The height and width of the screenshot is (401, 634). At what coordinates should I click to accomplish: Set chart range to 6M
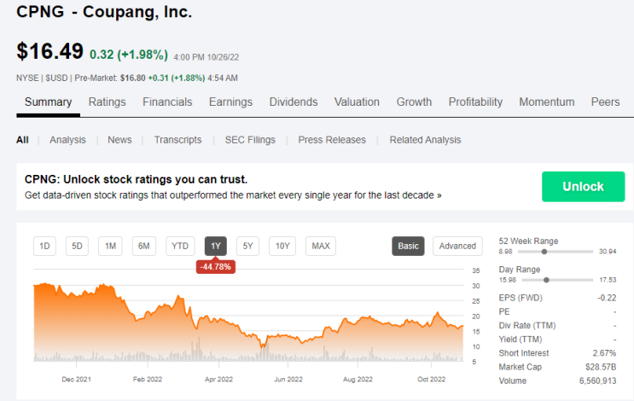pyautogui.click(x=144, y=247)
